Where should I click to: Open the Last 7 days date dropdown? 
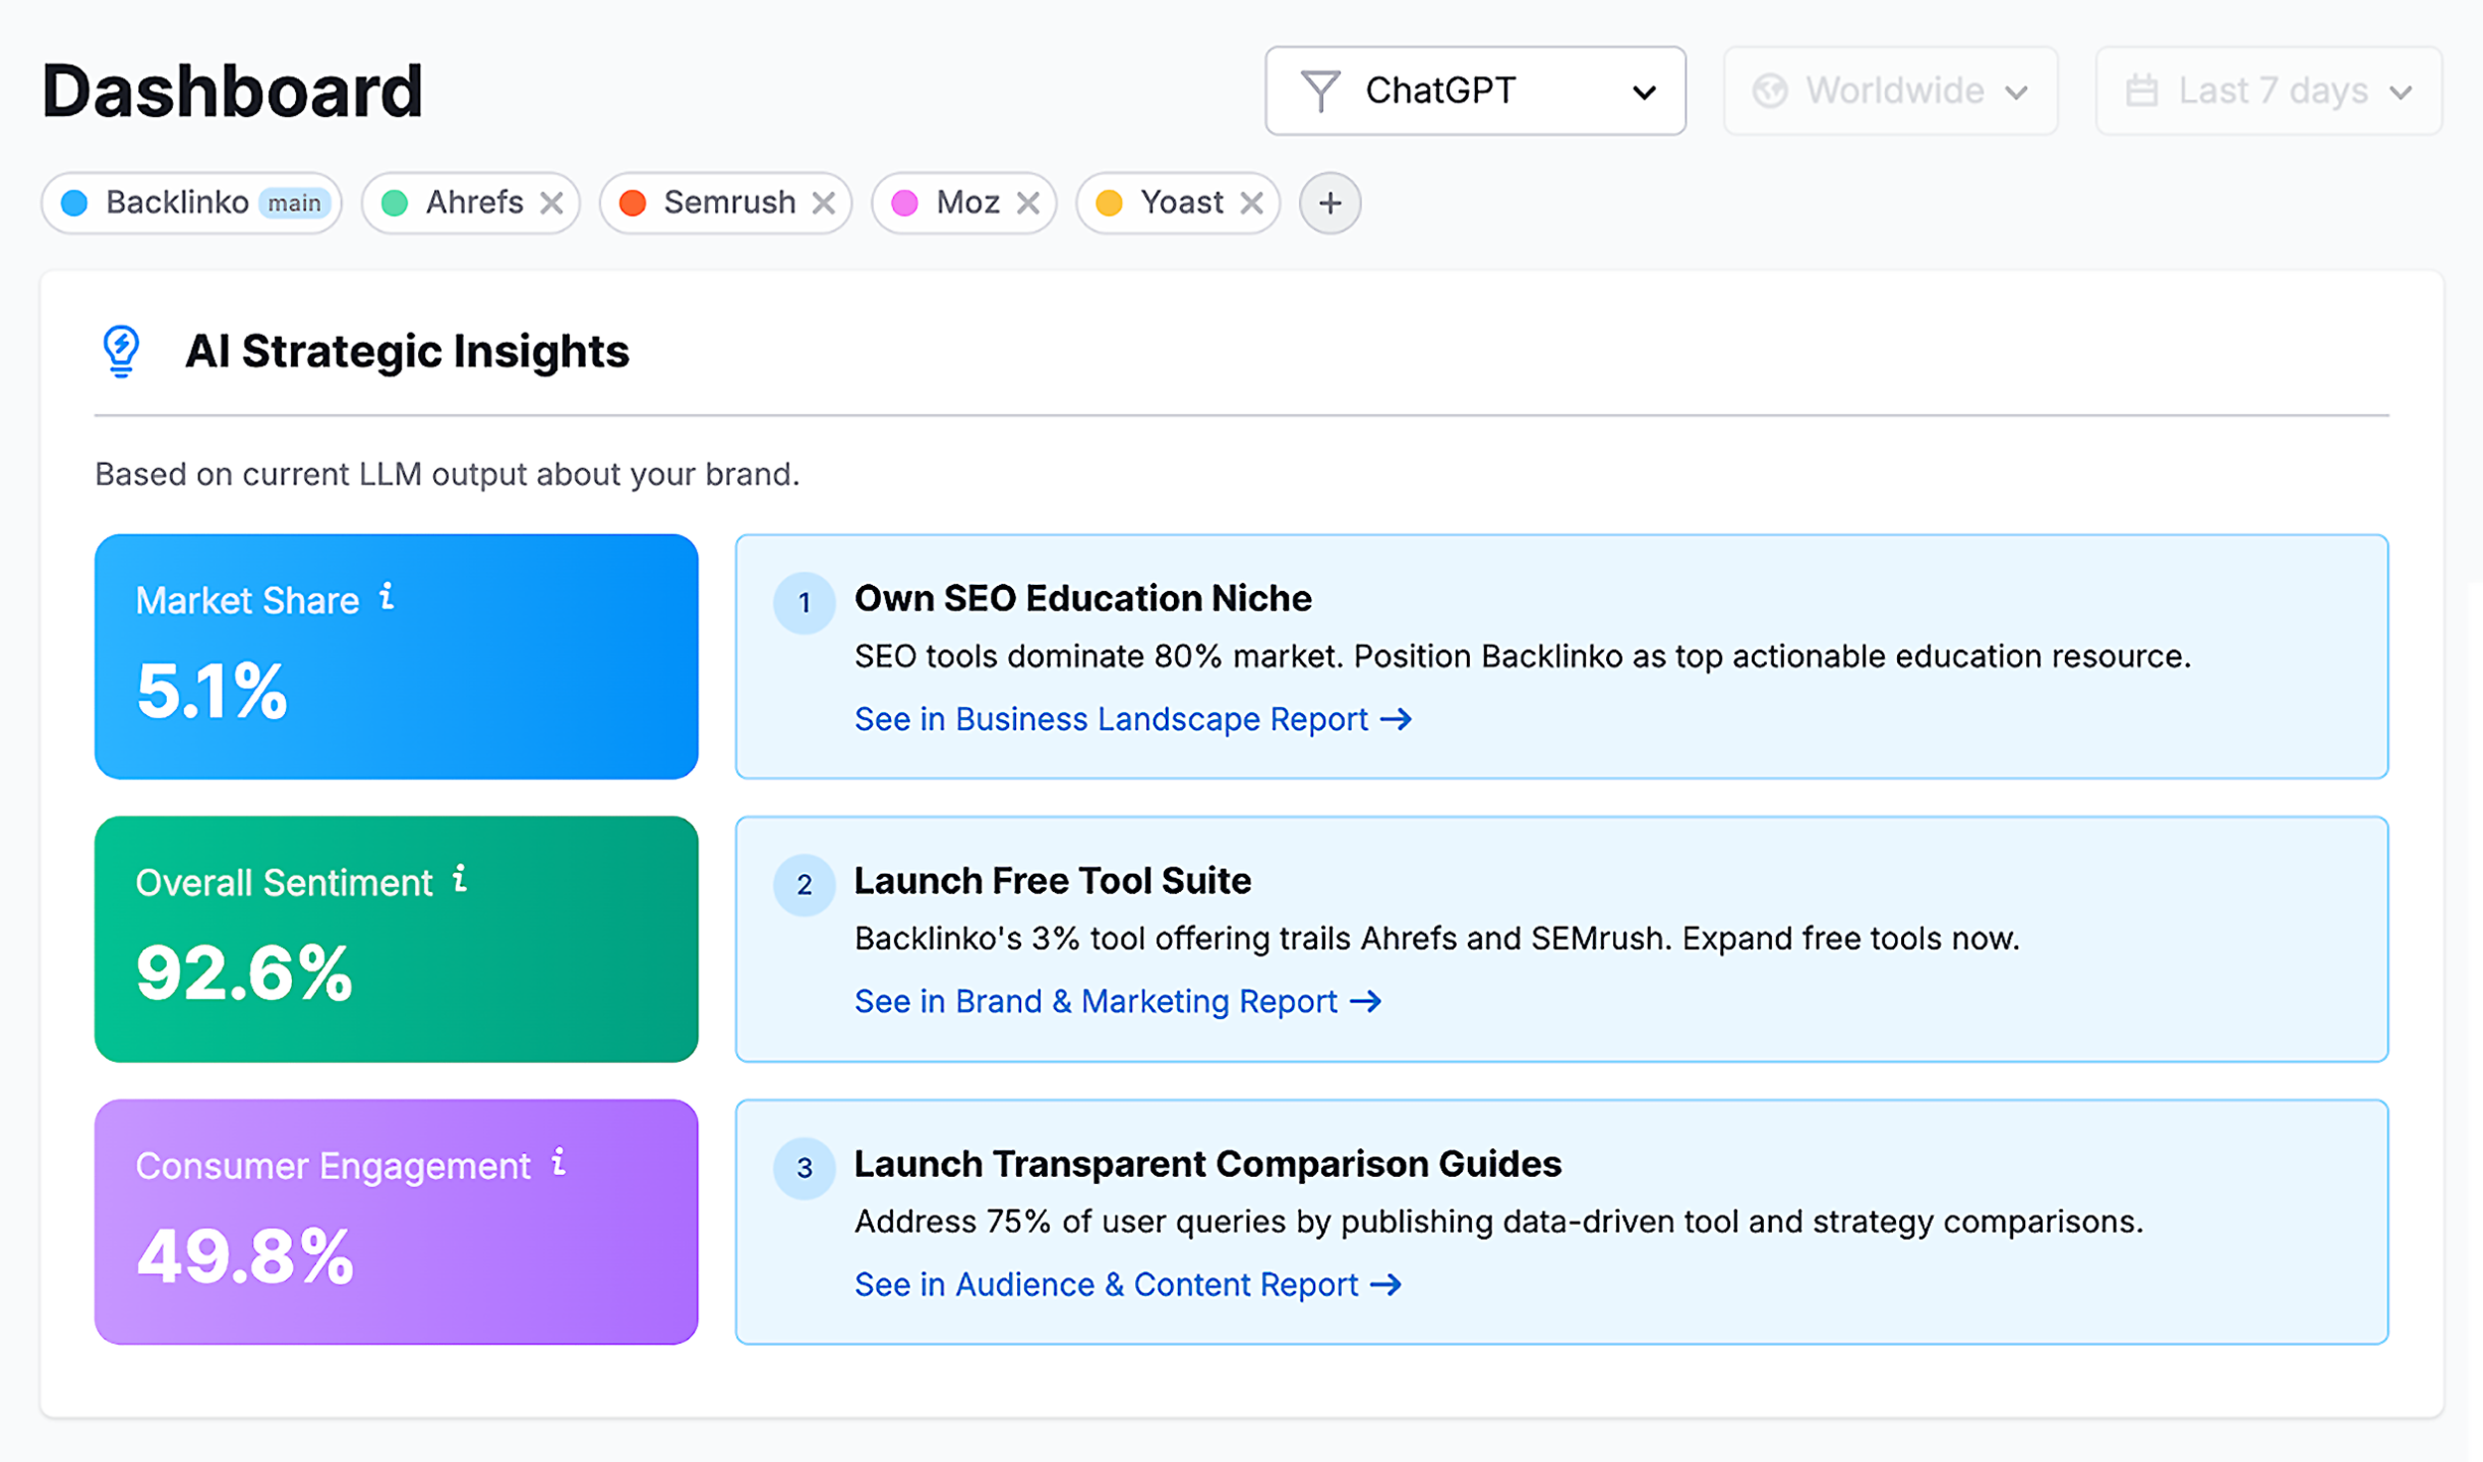click(2268, 90)
